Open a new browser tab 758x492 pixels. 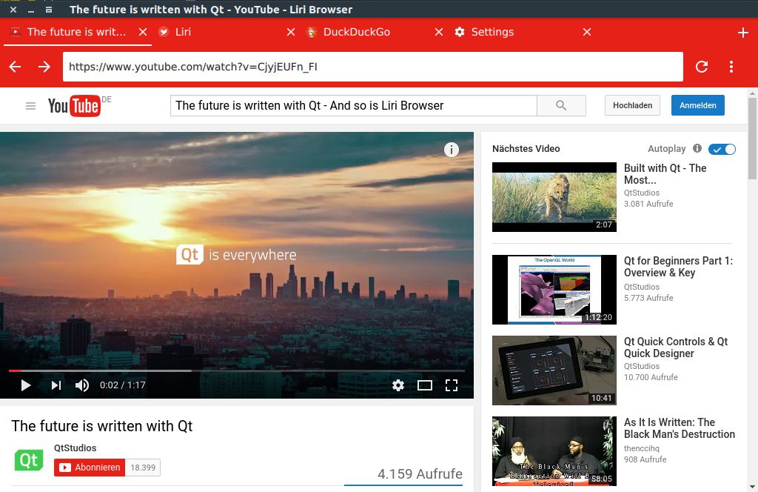pyautogui.click(x=742, y=32)
